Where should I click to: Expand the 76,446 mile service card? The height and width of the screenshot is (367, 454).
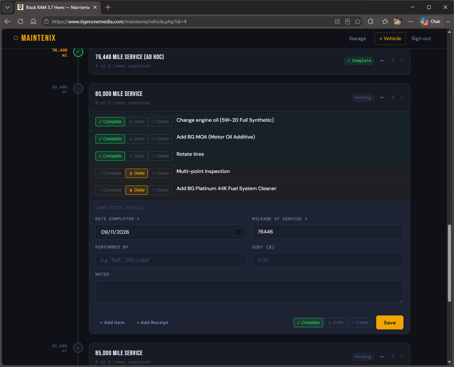[x=401, y=61]
